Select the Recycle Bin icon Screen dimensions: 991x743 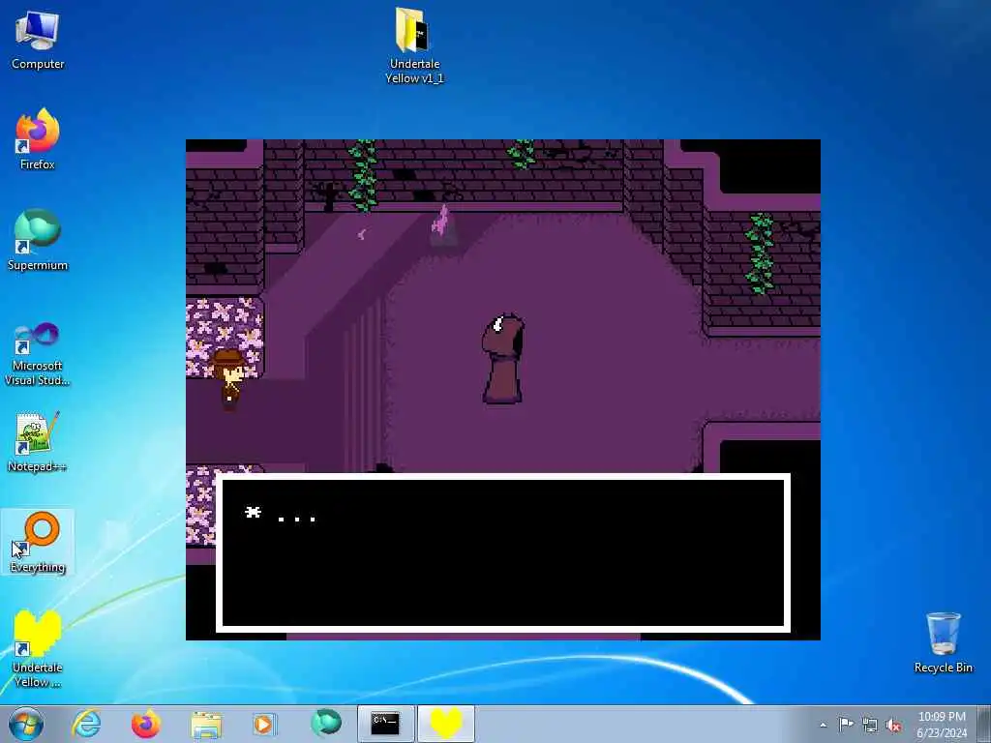pos(943,643)
